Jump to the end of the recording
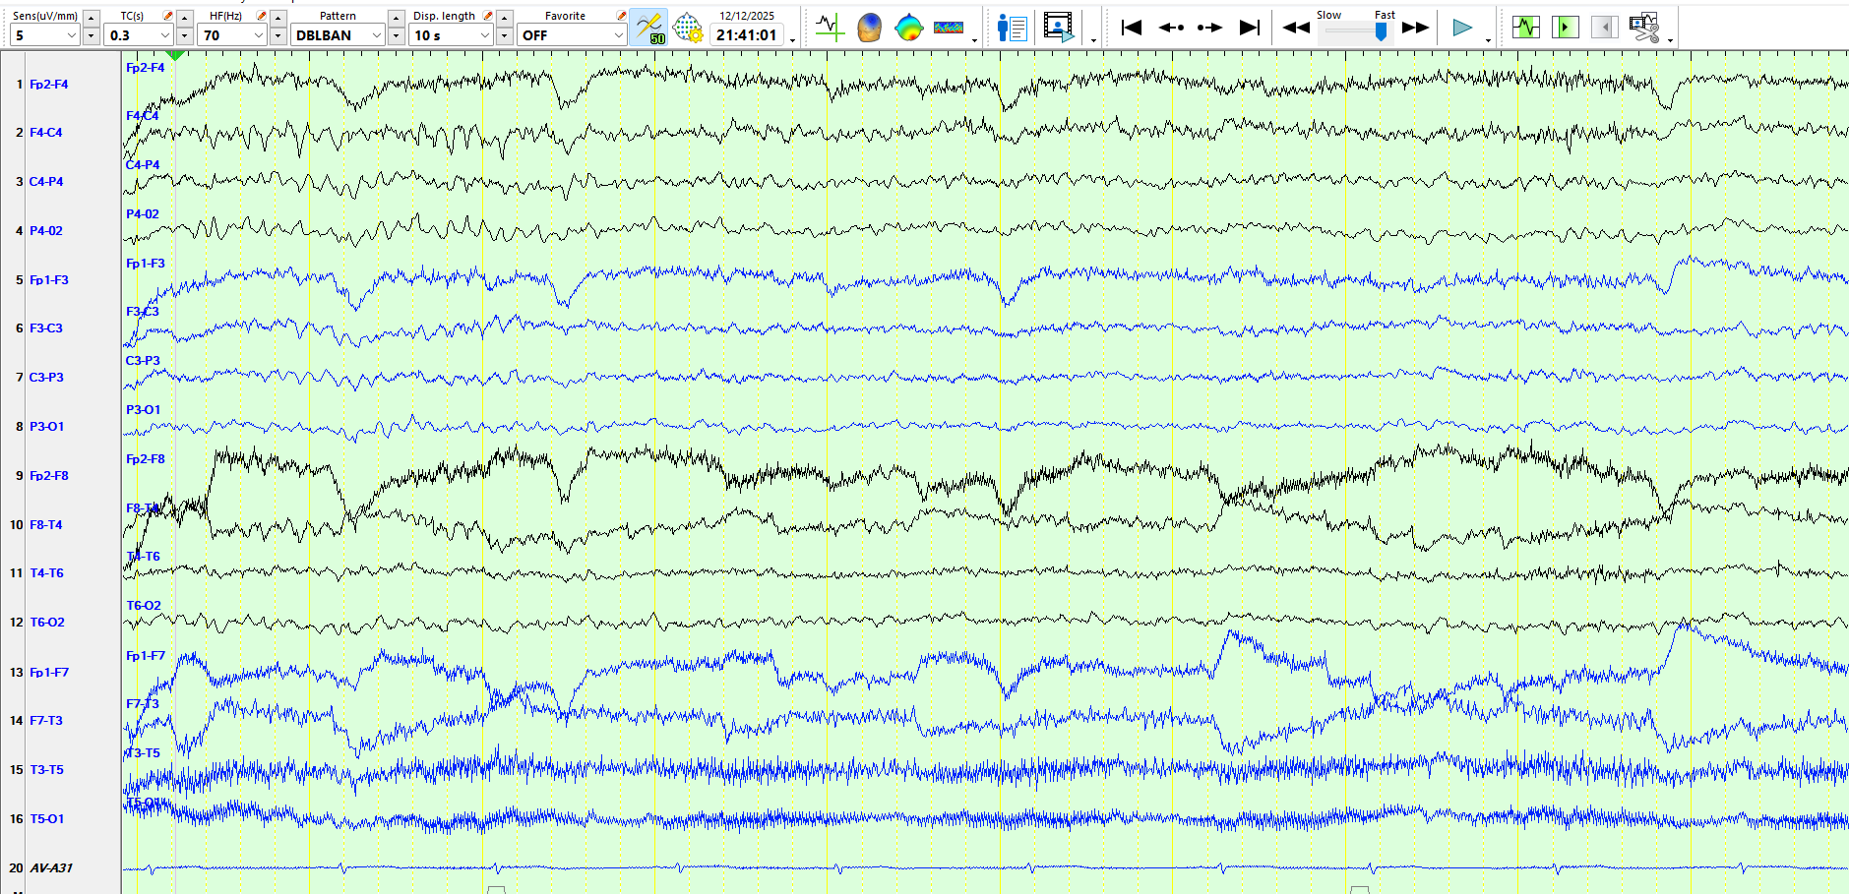 (x=1249, y=28)
